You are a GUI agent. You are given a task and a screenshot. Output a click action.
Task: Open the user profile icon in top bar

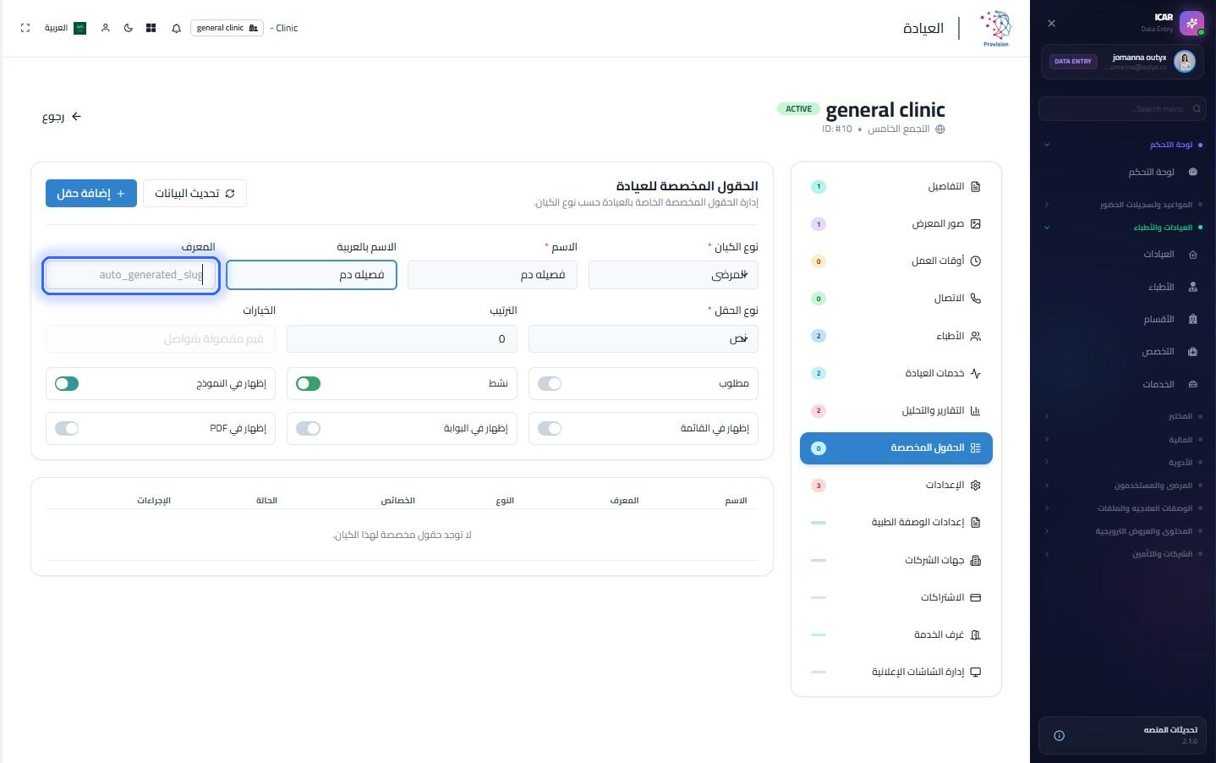(106, 28)
